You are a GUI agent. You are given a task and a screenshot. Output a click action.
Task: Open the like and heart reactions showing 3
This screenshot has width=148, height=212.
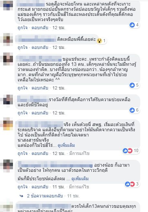[x=132, y=184]
